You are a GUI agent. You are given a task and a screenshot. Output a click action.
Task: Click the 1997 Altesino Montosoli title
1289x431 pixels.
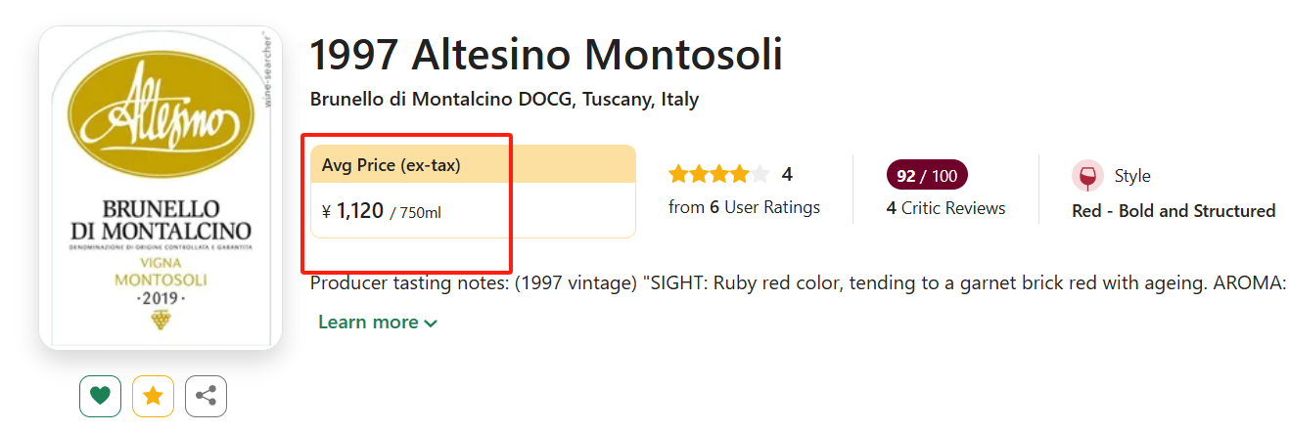(x=546, y=55)
